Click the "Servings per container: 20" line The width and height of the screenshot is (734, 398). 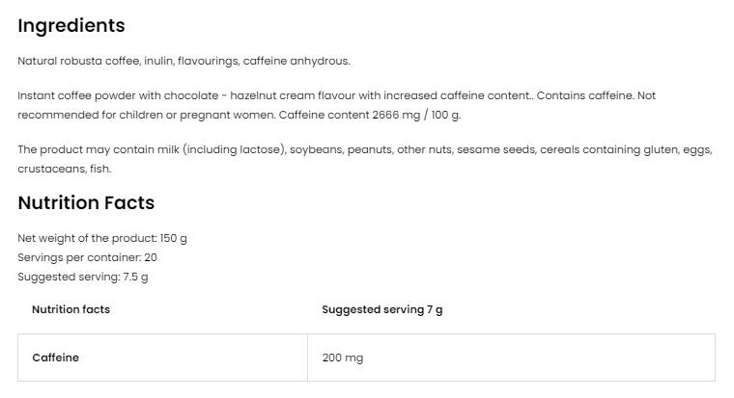pos(87,257)
